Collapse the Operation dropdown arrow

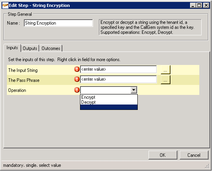(x=134, y=90)
